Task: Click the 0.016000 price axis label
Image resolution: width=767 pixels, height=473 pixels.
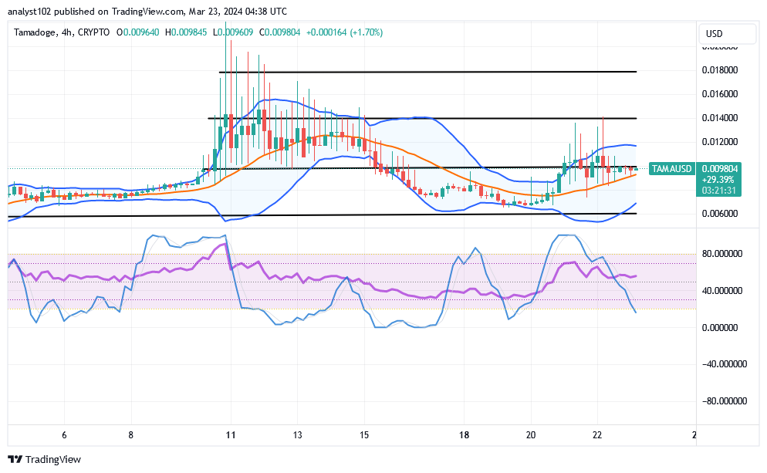Action: (x=720, y=94)
